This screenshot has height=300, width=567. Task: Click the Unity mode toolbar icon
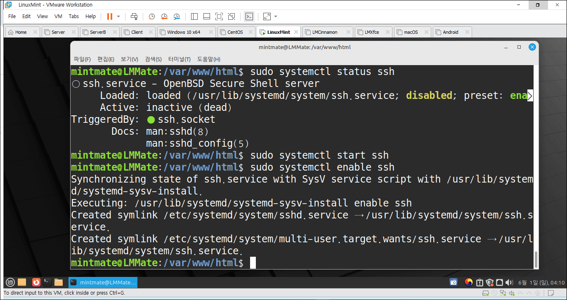pyautogui.click(x=232, y=16)
